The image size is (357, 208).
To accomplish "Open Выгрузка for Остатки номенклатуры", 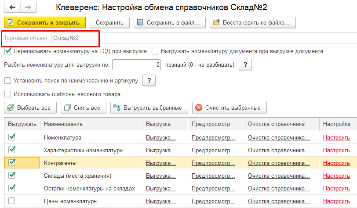I will (161, 189).
